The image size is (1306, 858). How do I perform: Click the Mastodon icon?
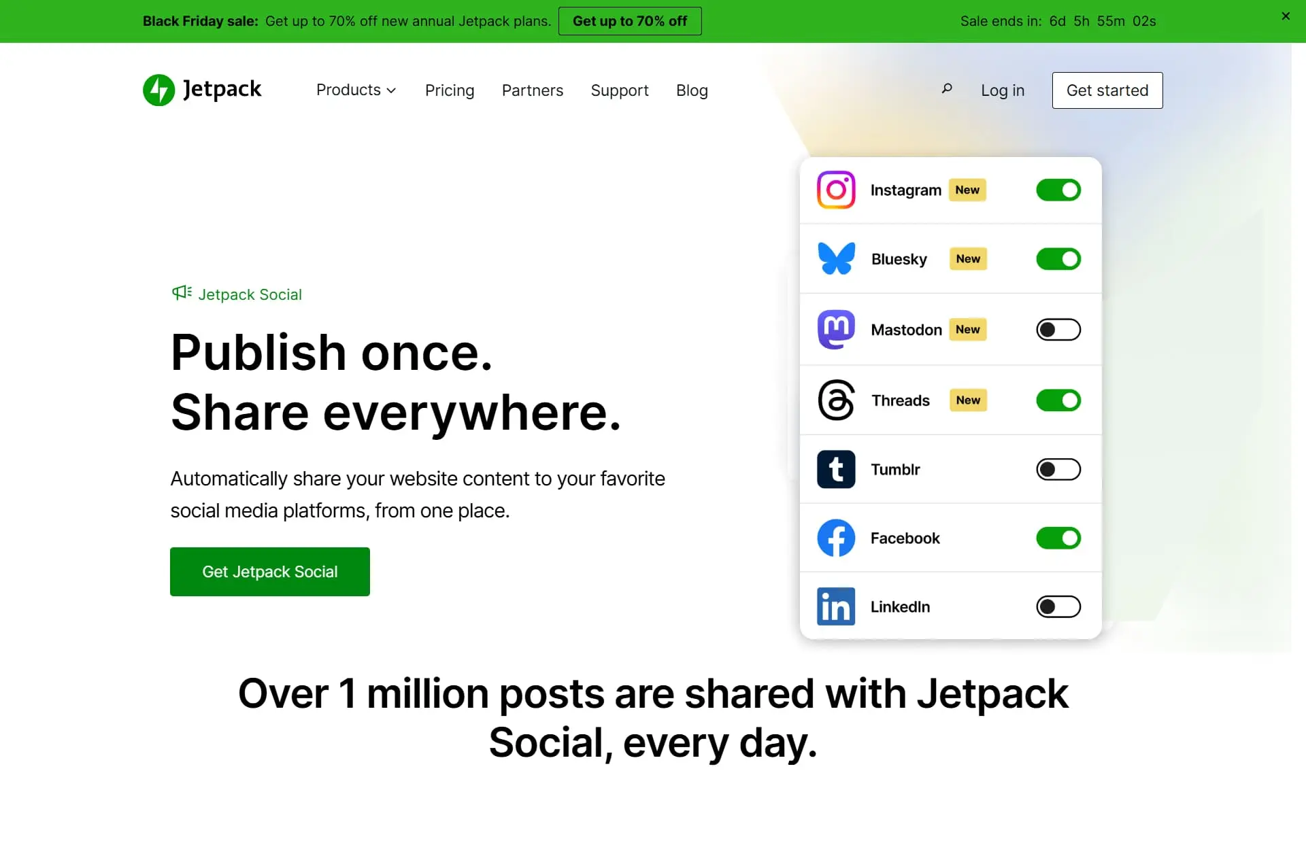point(836,330)
